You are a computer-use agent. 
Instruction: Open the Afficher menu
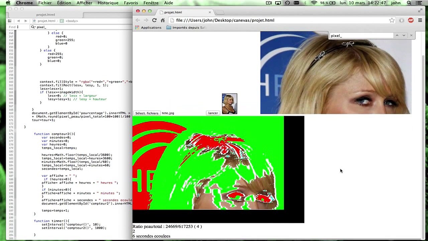[84, 3]
